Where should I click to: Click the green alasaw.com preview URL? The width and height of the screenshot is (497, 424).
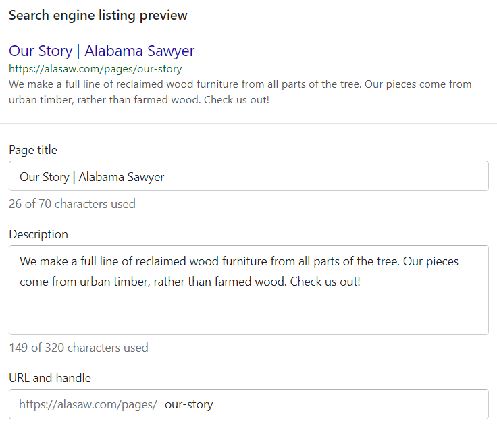(x=95, y=68)
